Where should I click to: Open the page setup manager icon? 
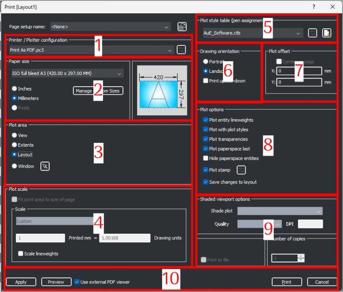click(x=182, y=27)
